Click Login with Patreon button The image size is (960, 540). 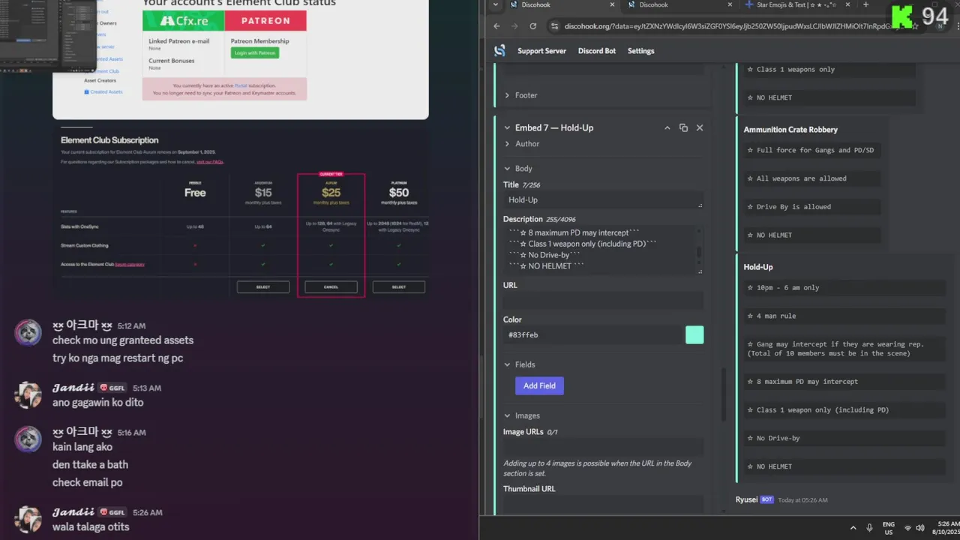point(255,52)
